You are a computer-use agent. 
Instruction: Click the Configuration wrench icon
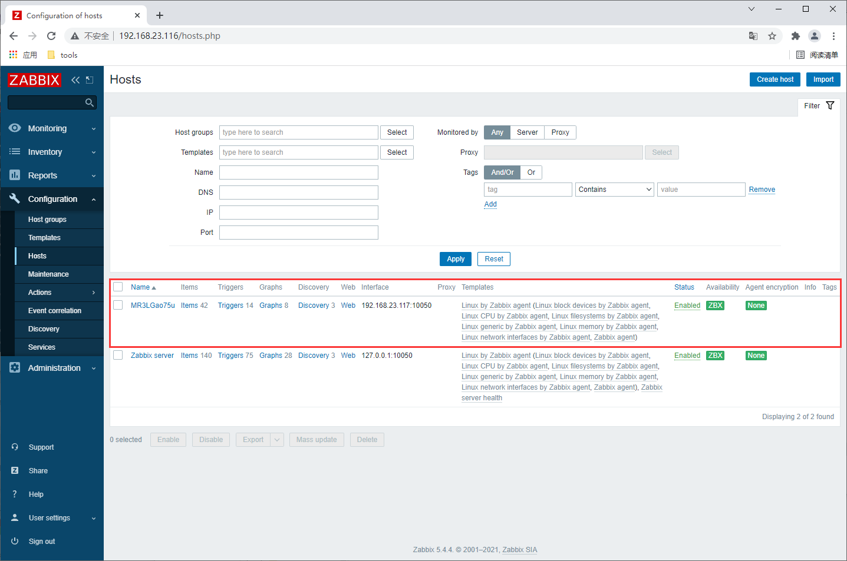(x=15, y=198)
